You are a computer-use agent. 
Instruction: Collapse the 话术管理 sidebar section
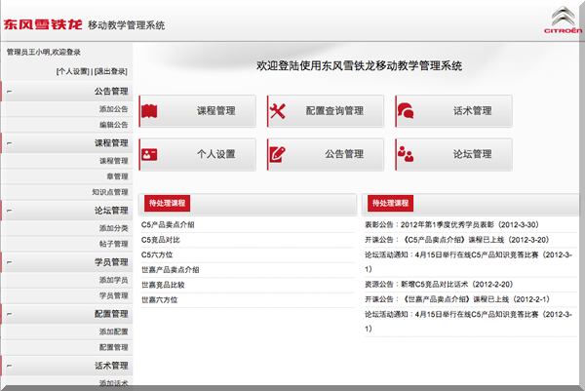point(10,366)
